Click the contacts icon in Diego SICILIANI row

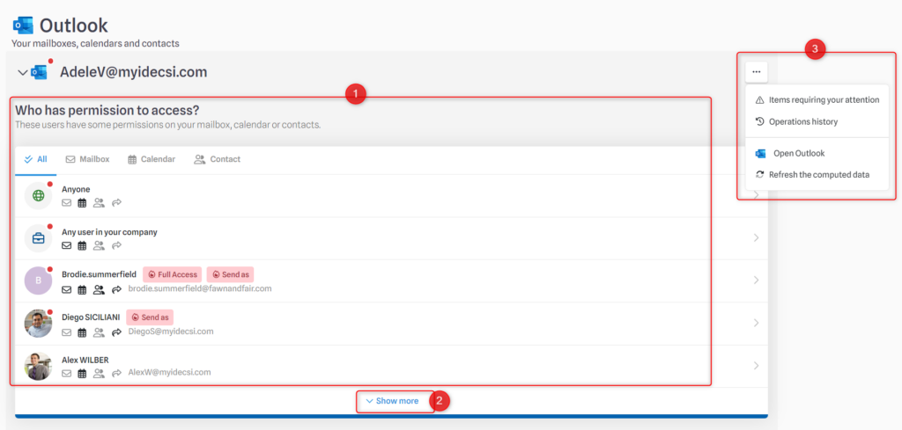click(x=99, y=332)
